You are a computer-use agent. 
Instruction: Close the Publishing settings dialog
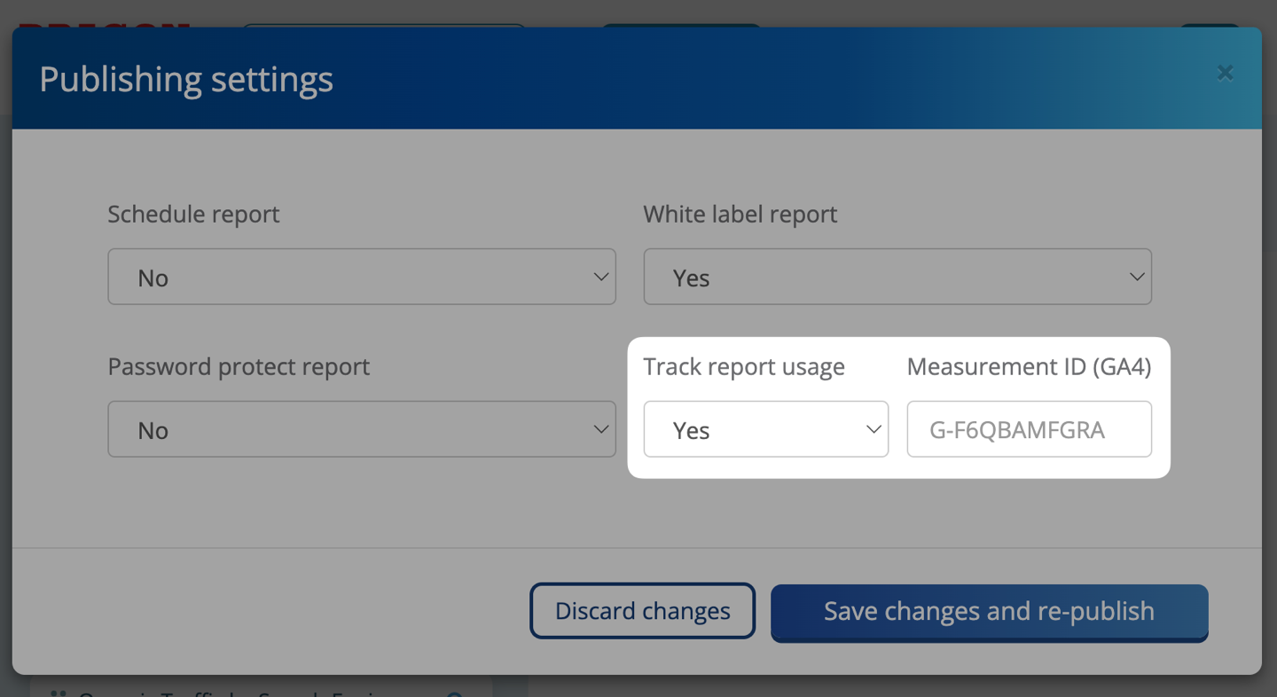pyautogui.click(x=1225, y=73)
